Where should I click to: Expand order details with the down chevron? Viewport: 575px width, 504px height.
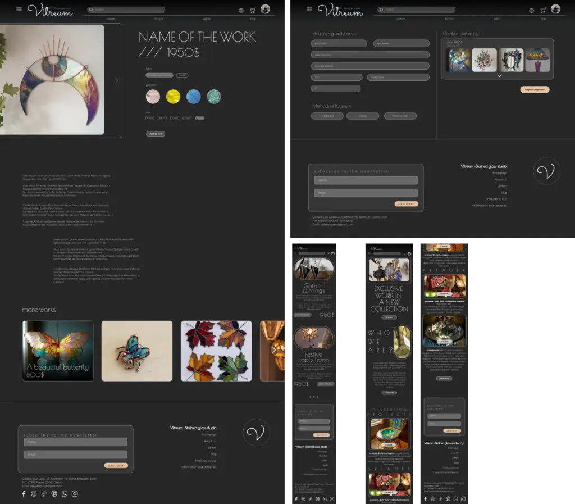(x=499, y=76)
